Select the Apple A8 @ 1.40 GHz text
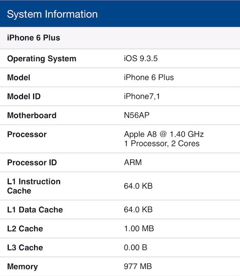 point(164,134)
